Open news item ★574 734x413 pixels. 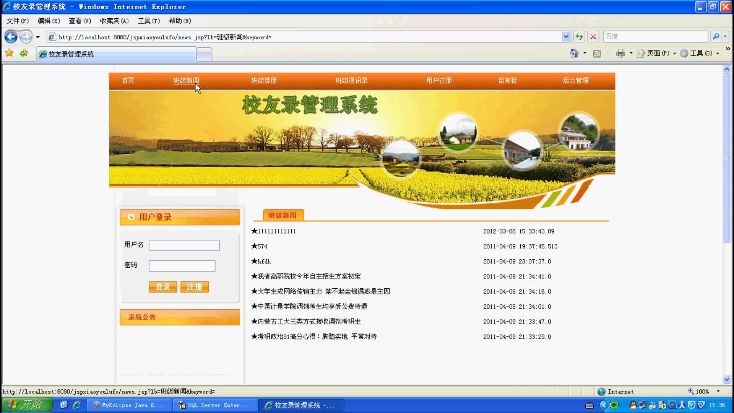(x=259, y=246)
